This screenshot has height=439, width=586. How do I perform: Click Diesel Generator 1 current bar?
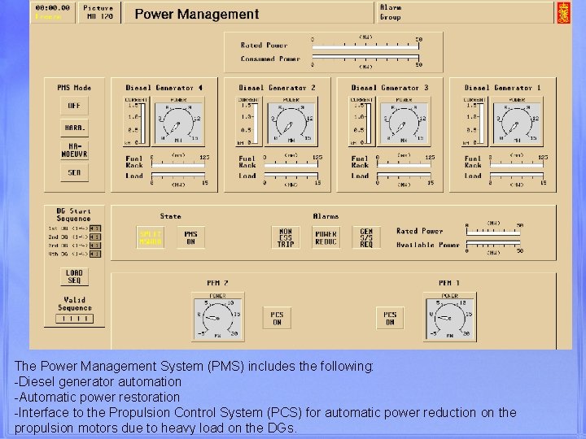pos(481,124)
